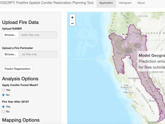Image resolution: width=165 pixels, height=124 pixels.
Task: Open the Histogram tab
Action: (125, 3)
